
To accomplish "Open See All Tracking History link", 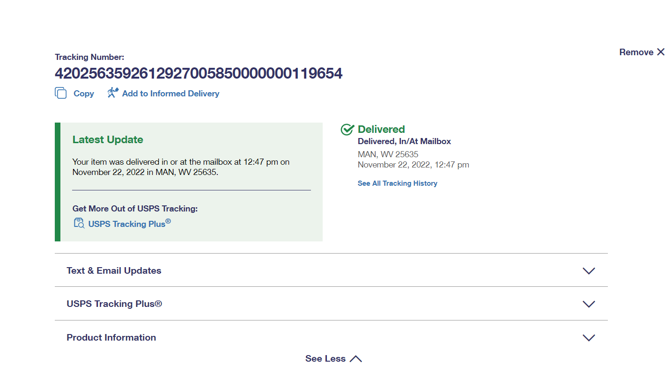I will (397, 183).
